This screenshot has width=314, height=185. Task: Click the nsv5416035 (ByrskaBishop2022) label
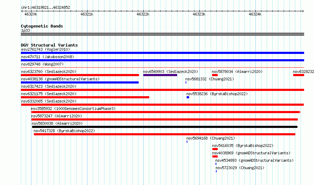point(243,146)
